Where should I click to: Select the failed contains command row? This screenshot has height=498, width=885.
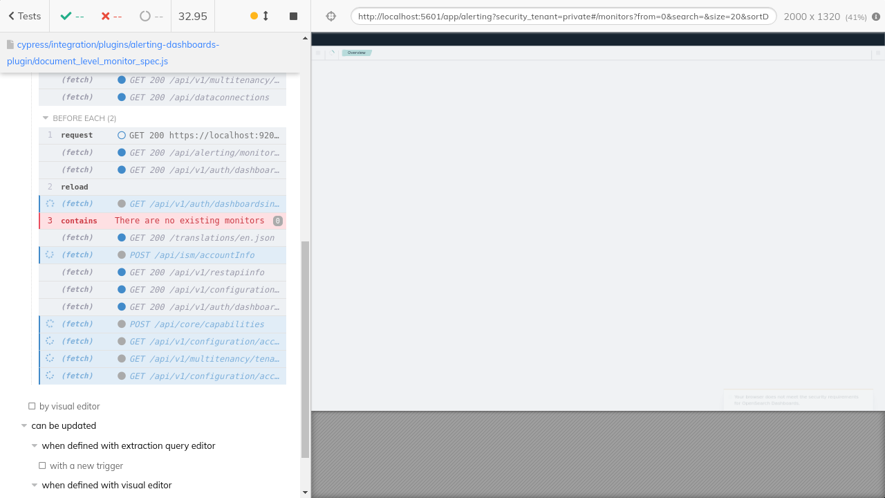pyautogui.click(x=163, y=221)
